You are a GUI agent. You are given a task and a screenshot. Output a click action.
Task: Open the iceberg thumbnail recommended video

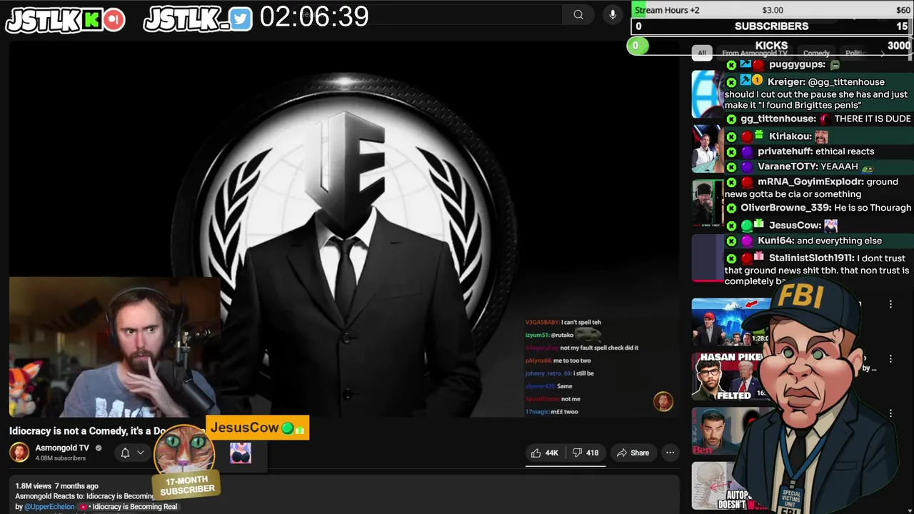point(728,321)
